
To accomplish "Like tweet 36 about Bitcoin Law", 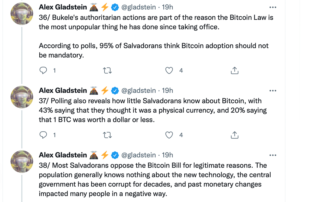I will [x=169, y=71].
